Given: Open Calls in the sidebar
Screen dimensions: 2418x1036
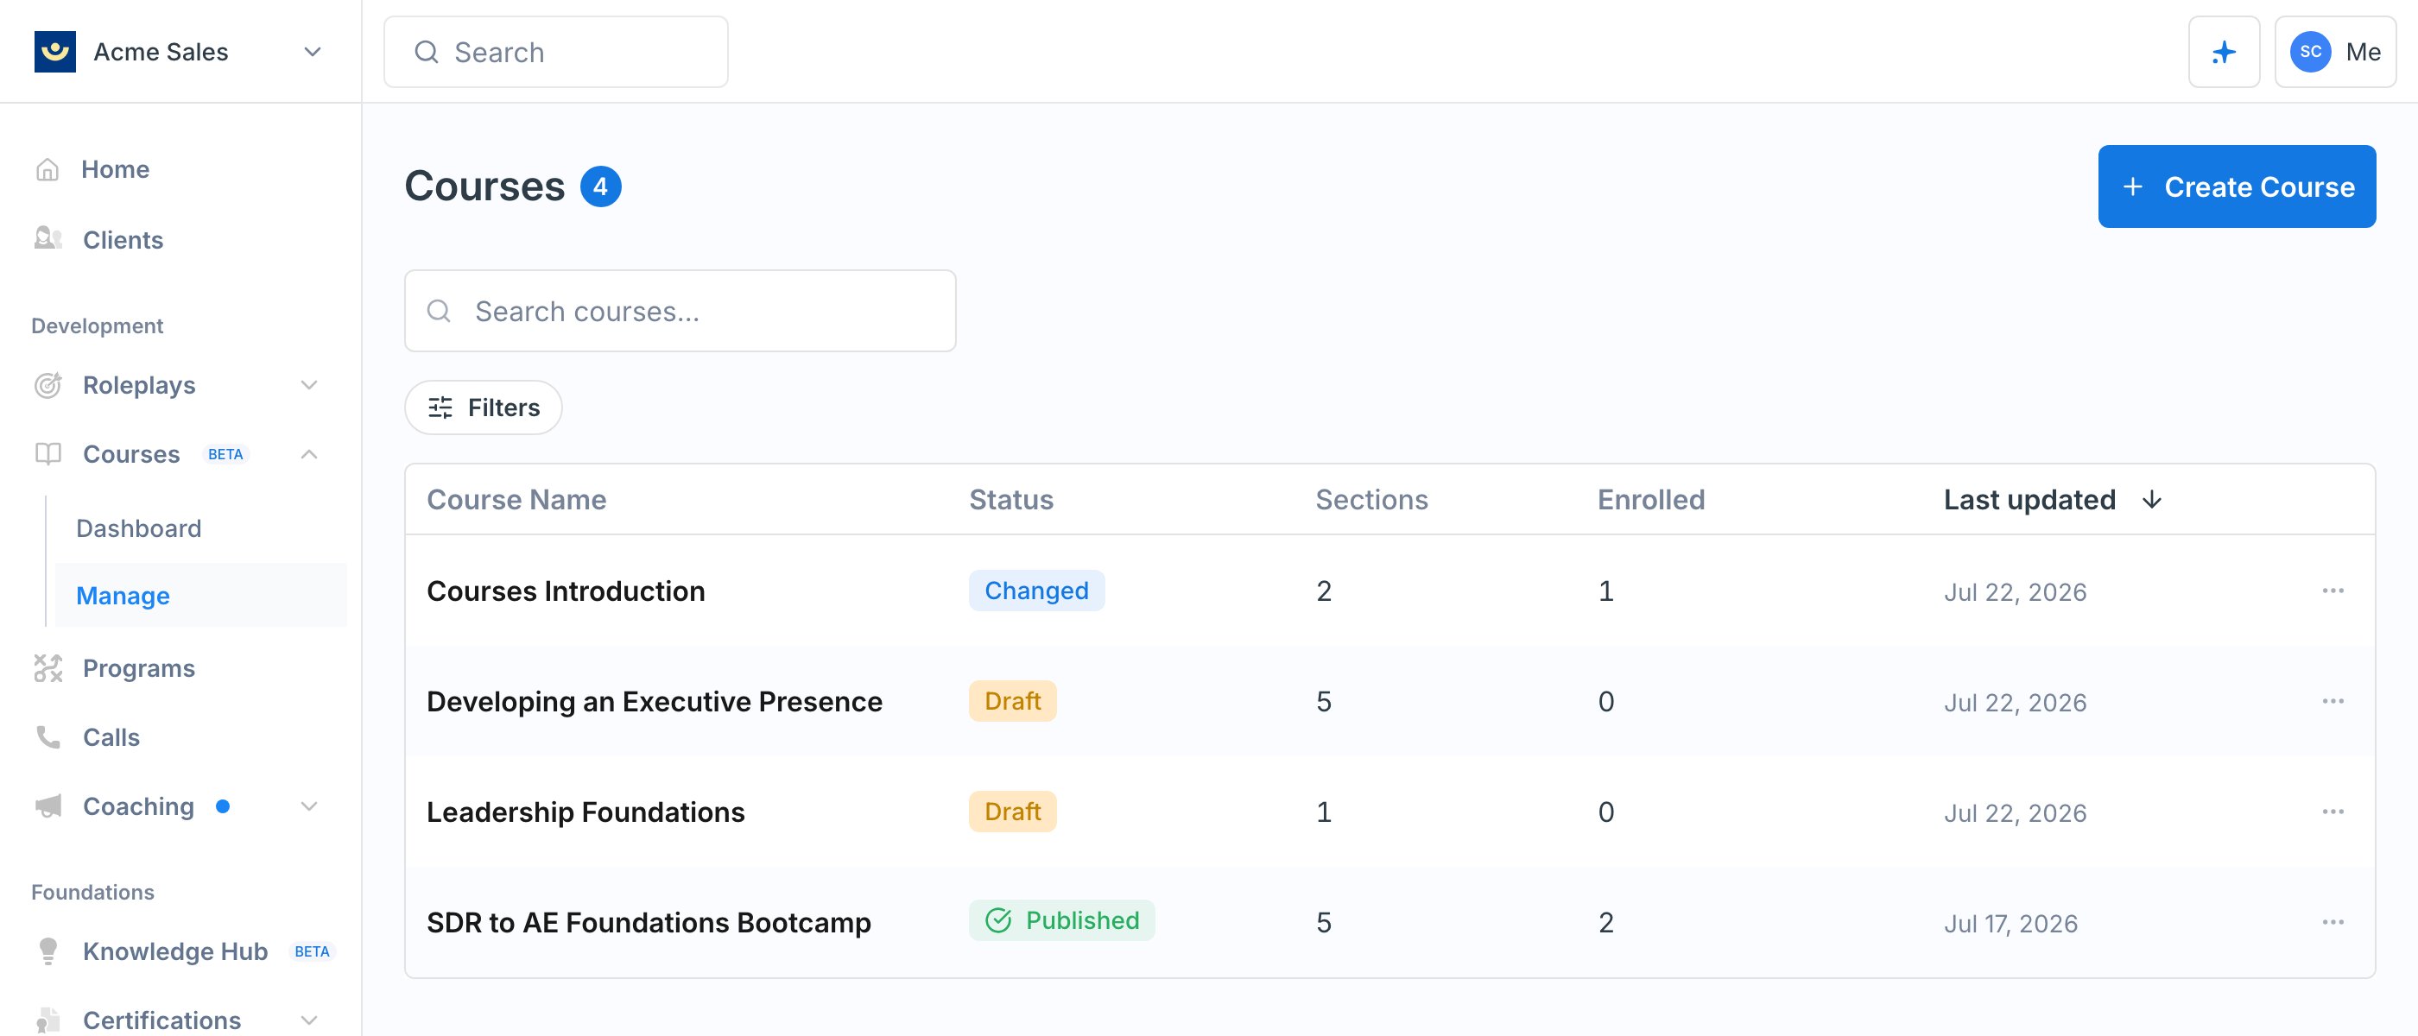Looking at the screenshot, I should coord(111,736).
